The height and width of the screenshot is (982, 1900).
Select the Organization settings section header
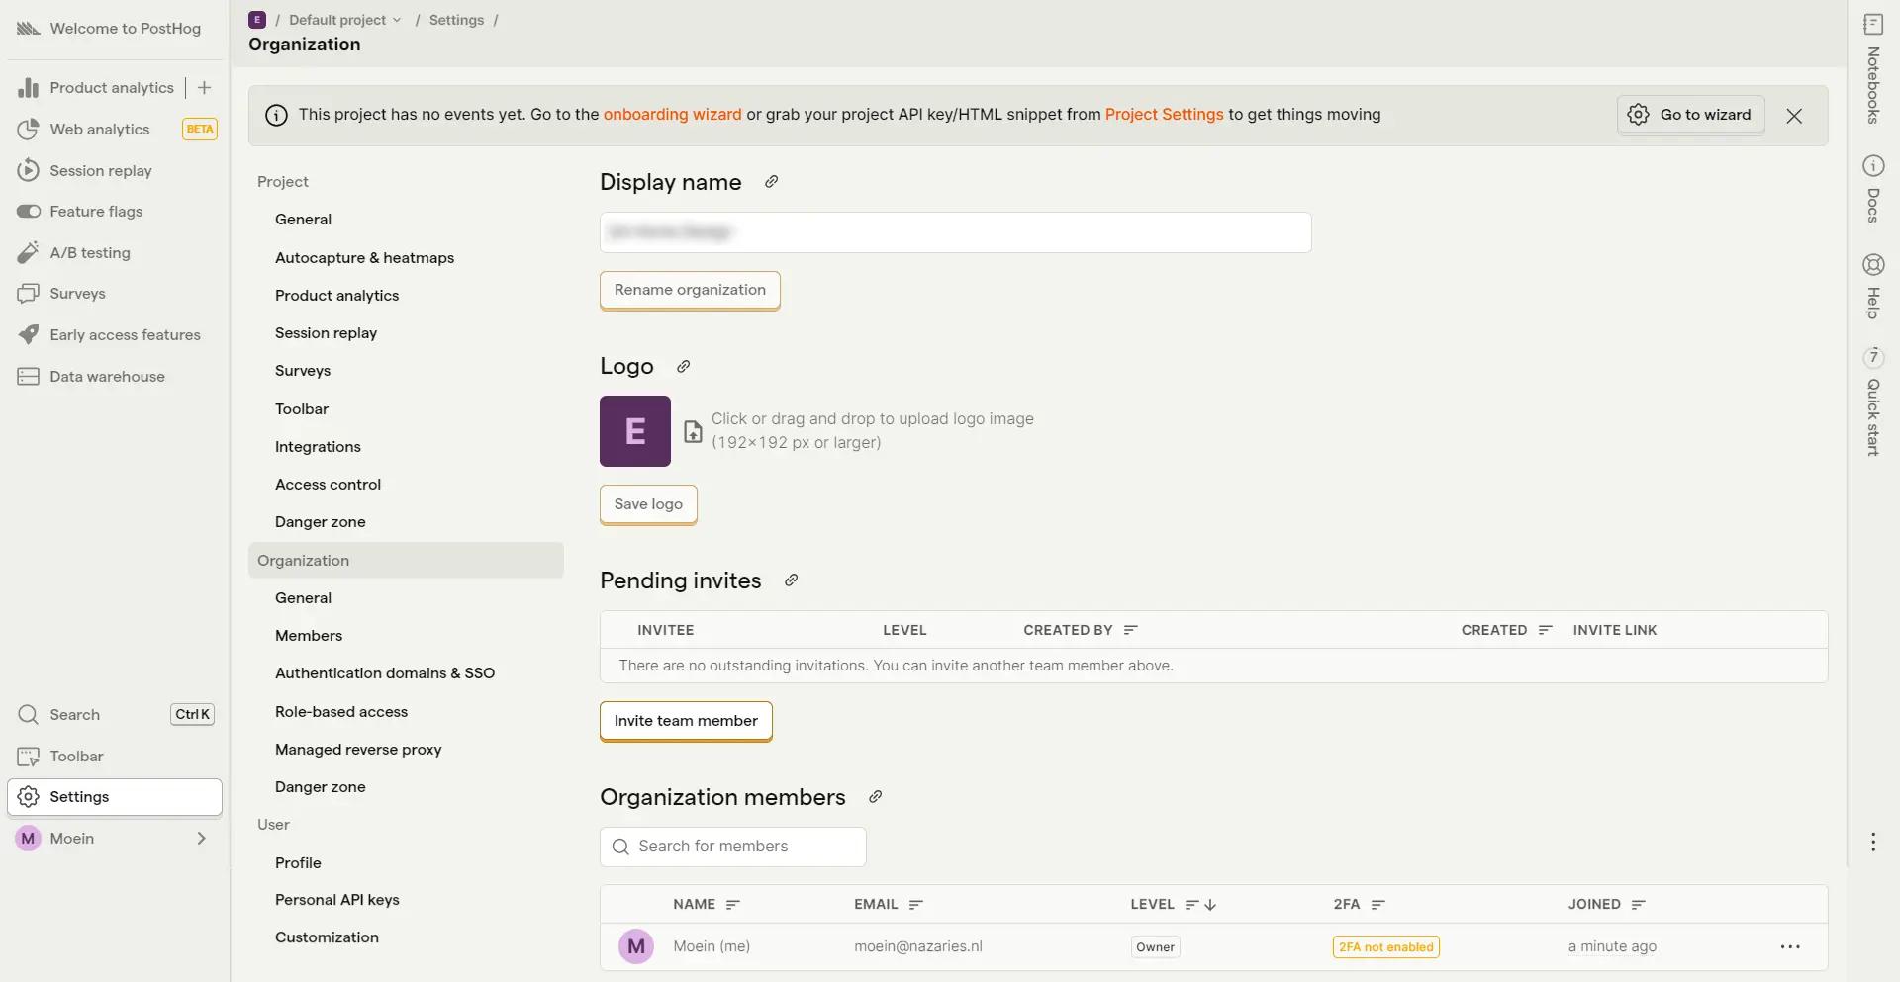pyautogui.click(x=406, y=561)
